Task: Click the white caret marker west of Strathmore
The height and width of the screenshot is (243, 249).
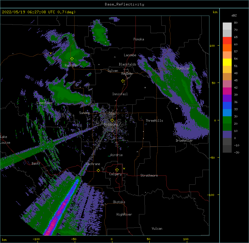Action: (x=127, y=175)
